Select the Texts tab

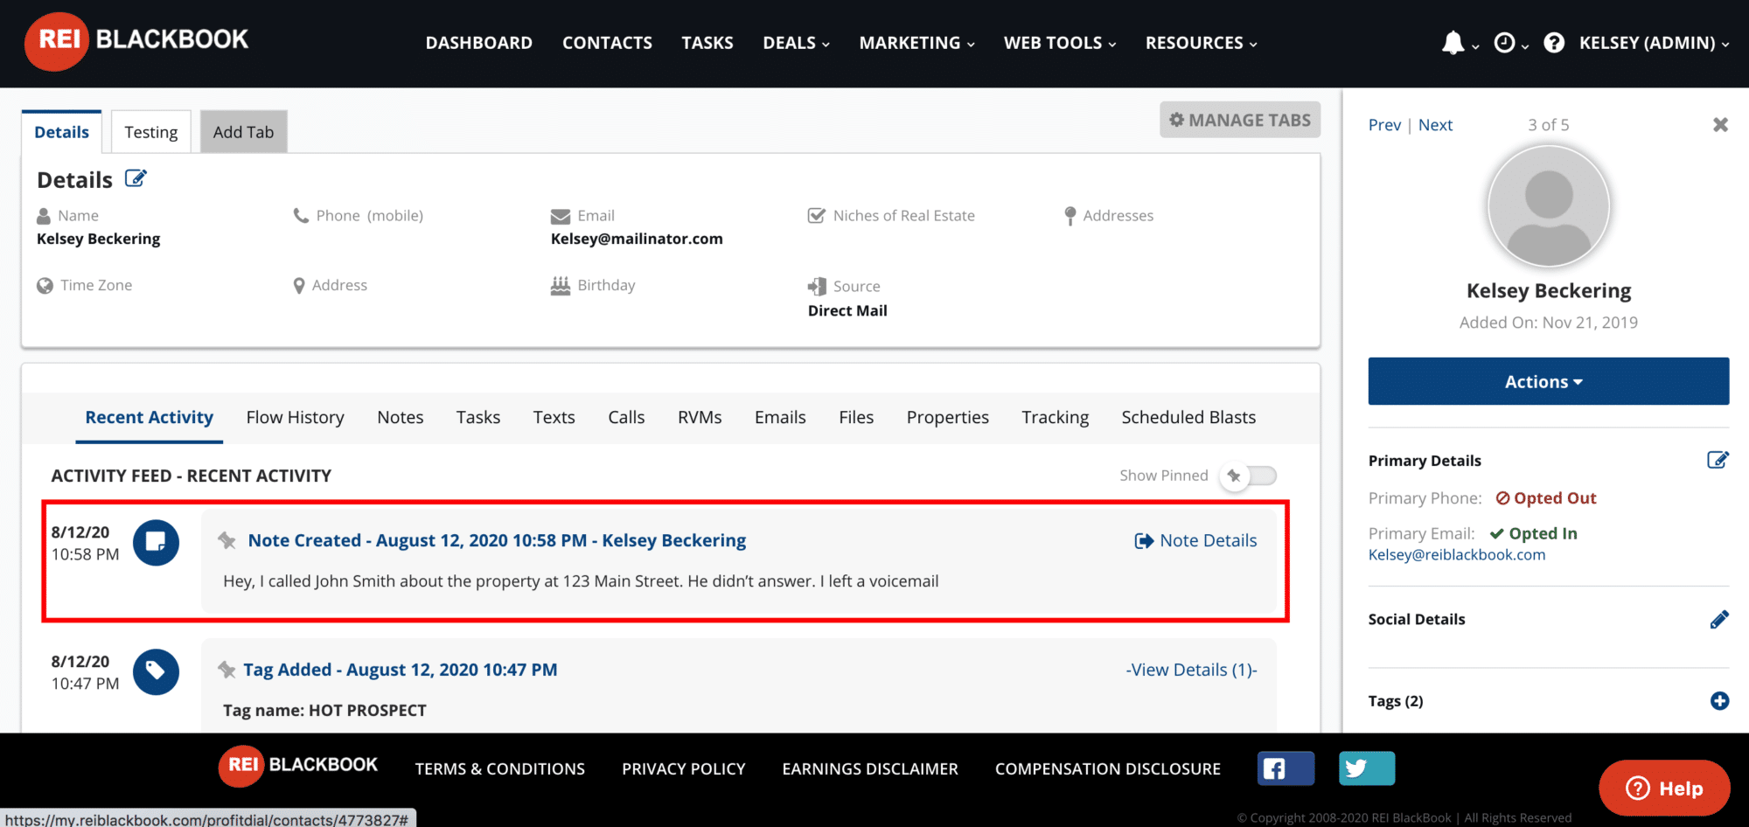click(554, 418)
